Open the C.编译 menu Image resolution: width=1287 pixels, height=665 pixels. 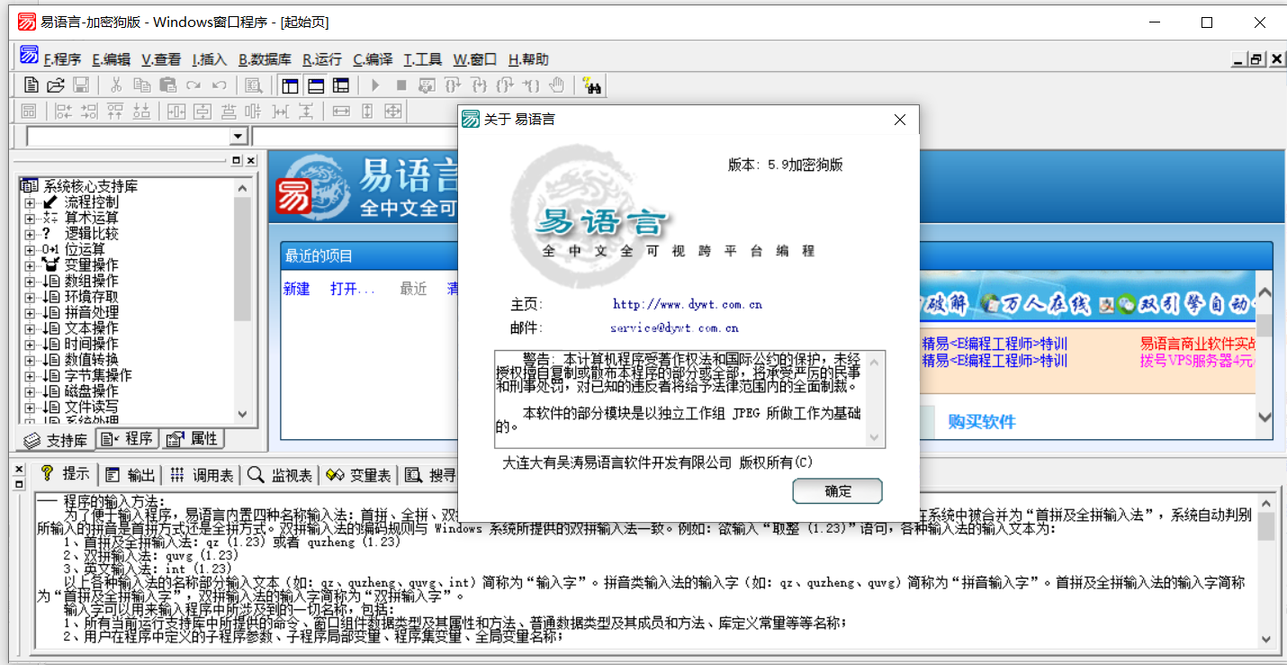(373, 59)
